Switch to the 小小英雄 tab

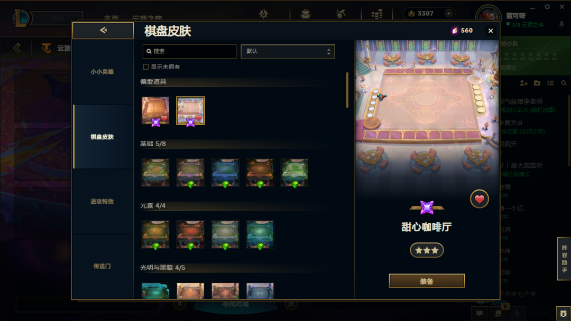tap(103, 72)
